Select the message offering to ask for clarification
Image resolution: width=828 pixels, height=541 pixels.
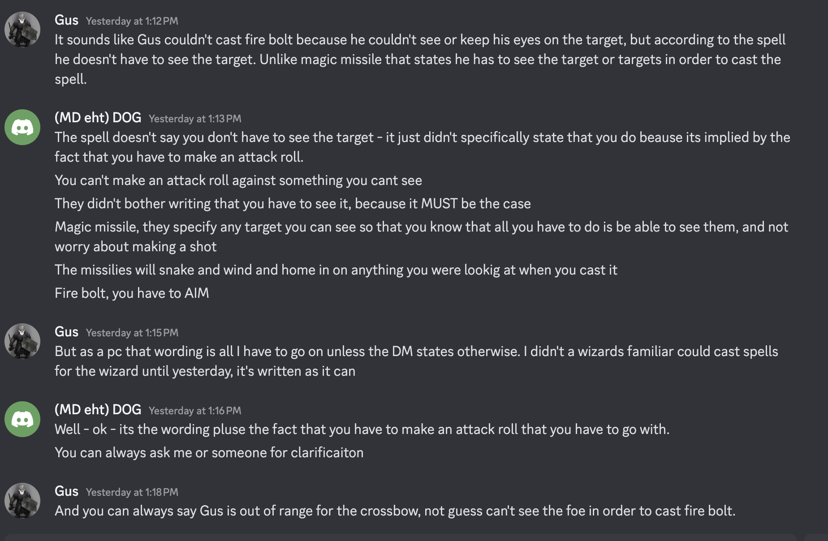209,453
